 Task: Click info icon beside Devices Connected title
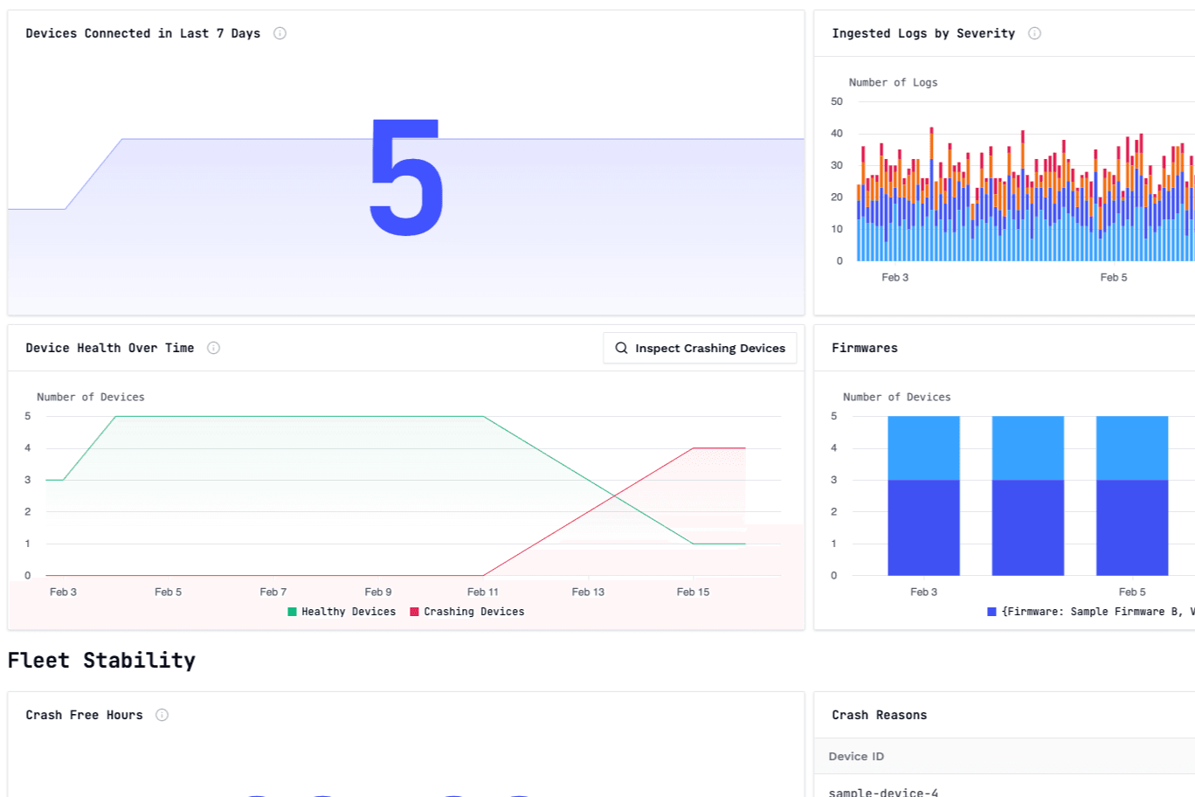(280, 33)
